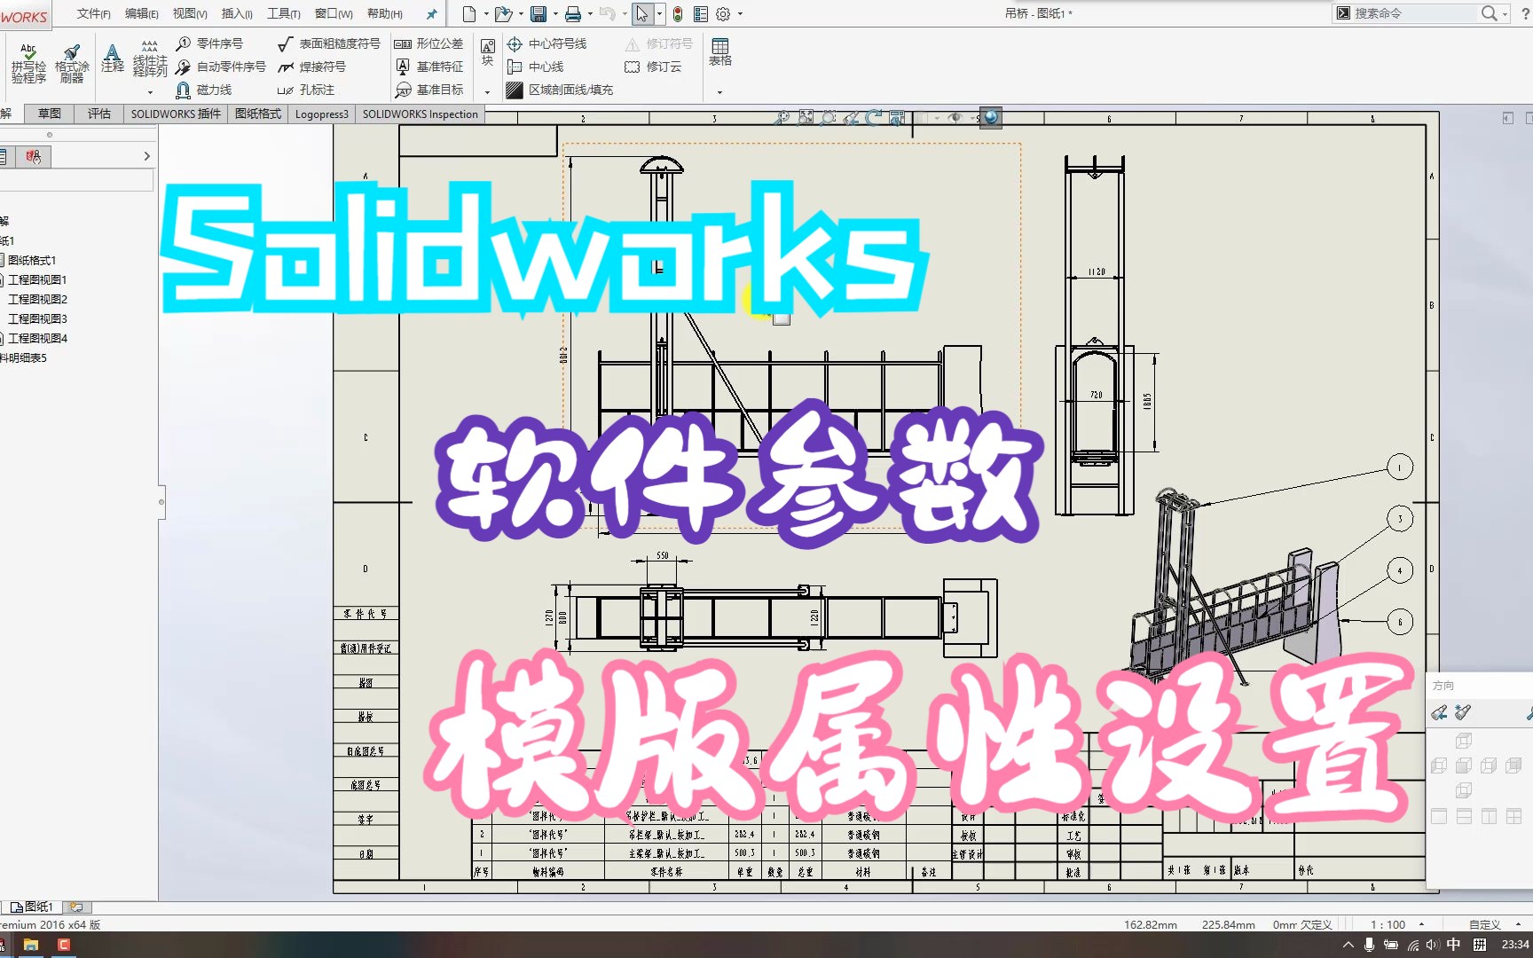Select the 孔标注 hole callout tool
Image resolution: width=1533 pixels, height=958 pixels.
pyautogui.click(x=306, y=90)
